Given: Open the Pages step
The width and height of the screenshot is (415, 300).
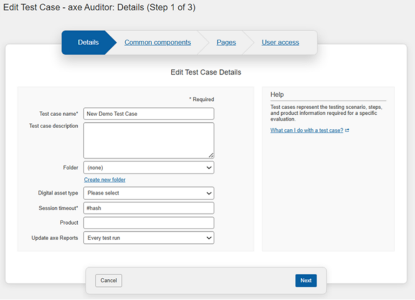Looking at the screenshot, I should (226, 42).
